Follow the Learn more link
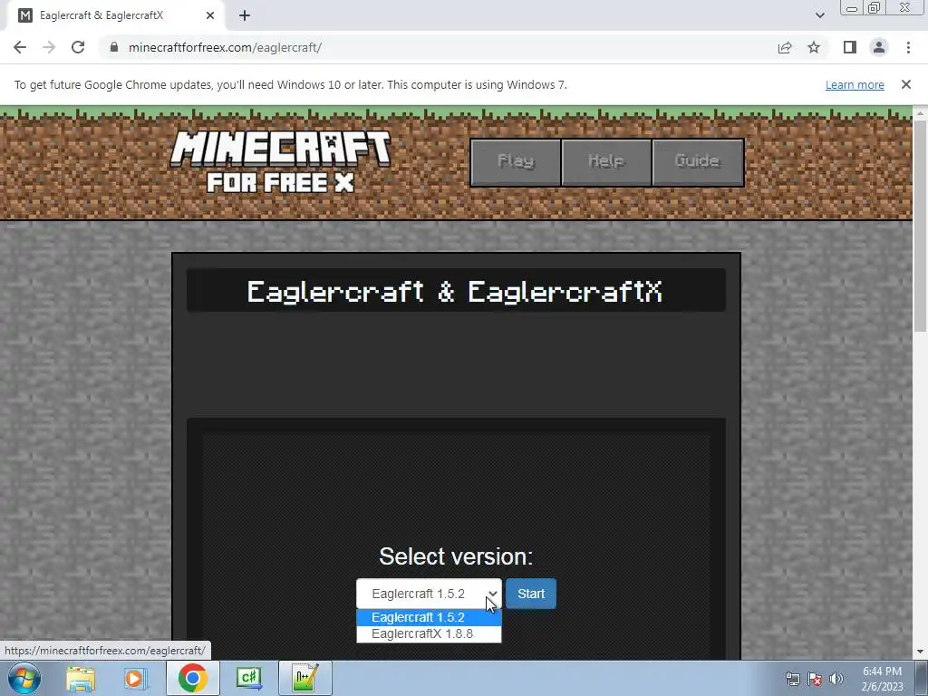The height and width of the screenshot is (696, 928). (x=855, y=84)
